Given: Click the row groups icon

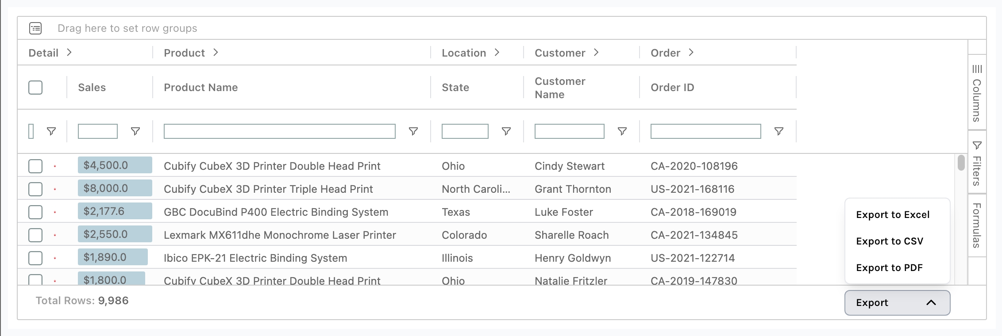Looking at the screenshot, I should point(35,28).
